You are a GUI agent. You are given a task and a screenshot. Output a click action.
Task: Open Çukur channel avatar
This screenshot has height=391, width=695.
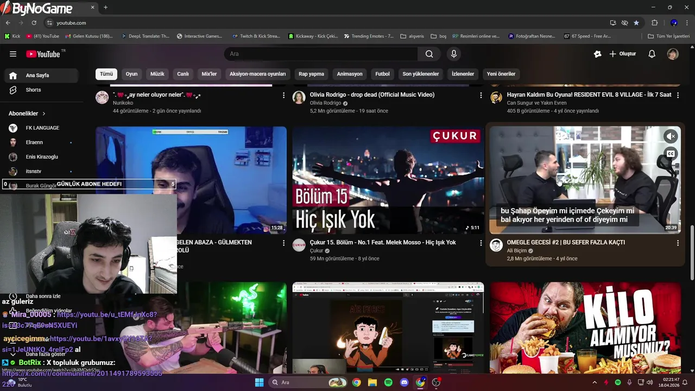coord(299,245)
